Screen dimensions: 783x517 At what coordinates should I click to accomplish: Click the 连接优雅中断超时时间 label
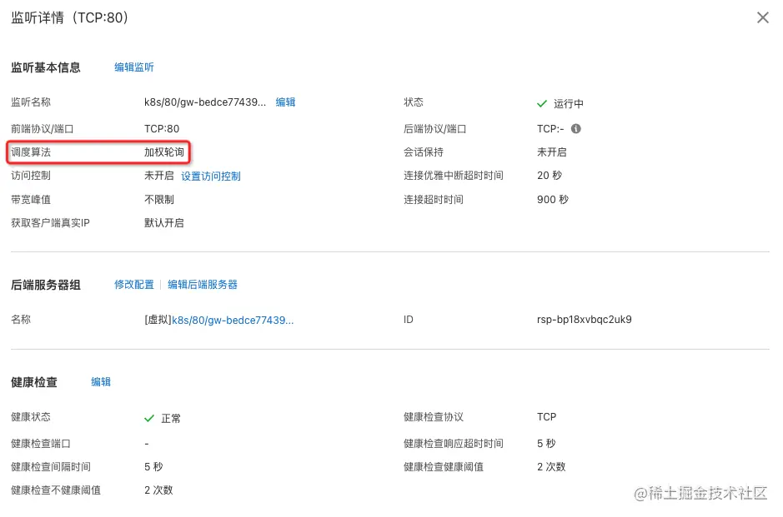(453, 176)
